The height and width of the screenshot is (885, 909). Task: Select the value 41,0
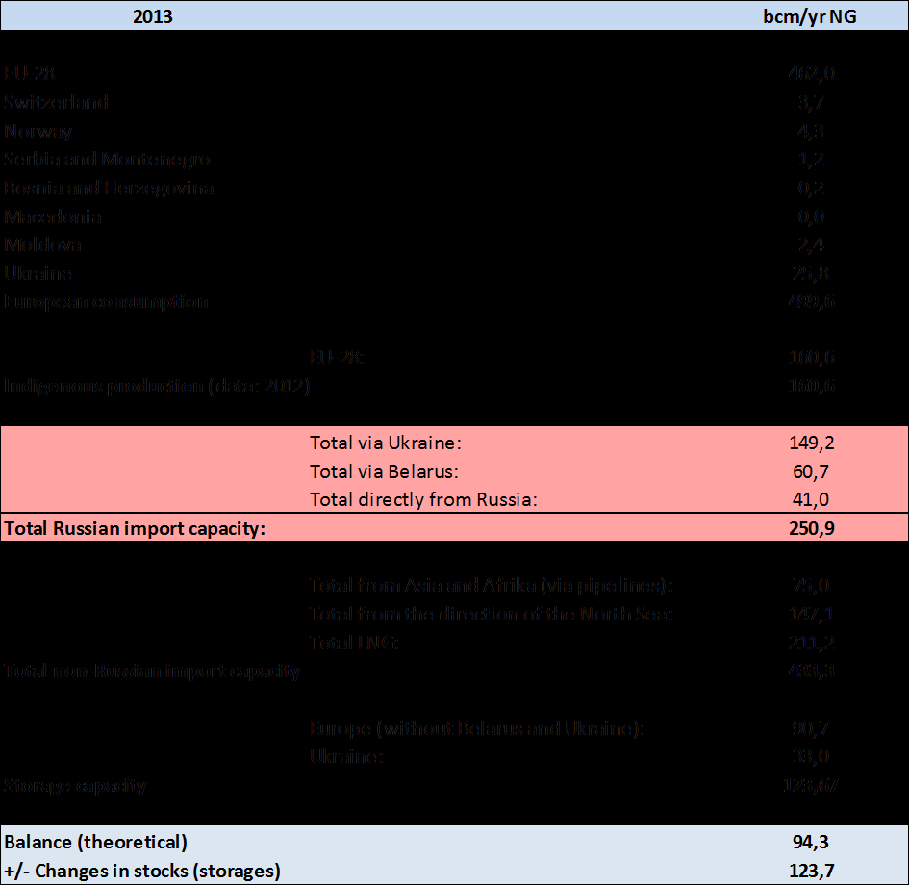pyautogui.click(x=811, y=499)
